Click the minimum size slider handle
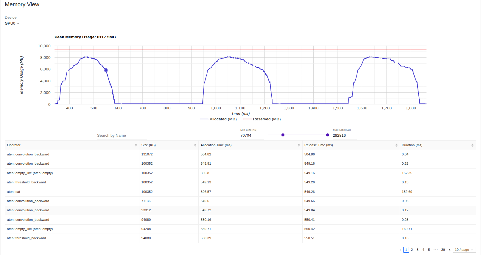Image resolution: width=481 pixels, height=255 pixels. tap(283, 135)
